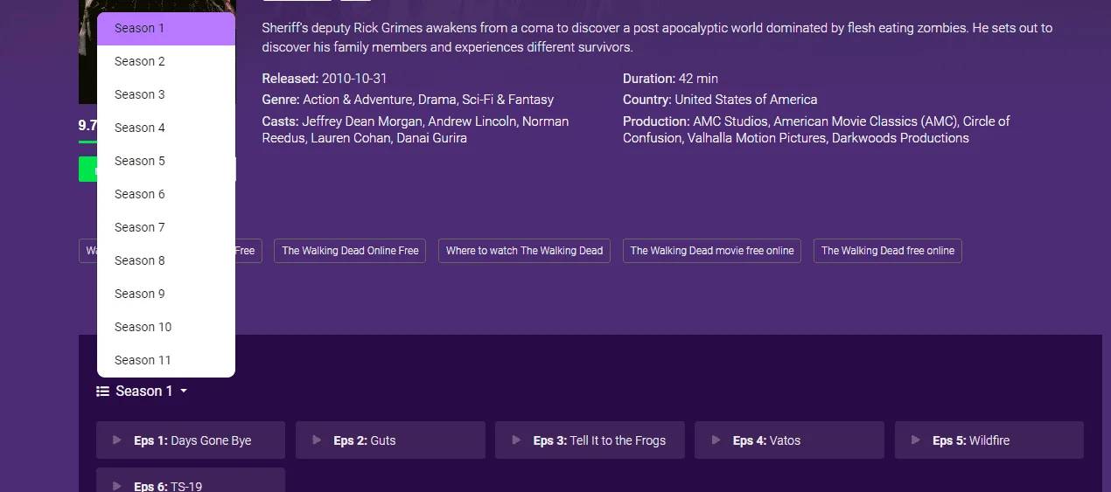The width and height of the screenshot is (1111, 492).
Task: Click play icon on Wildfire episode
Action: pos(916,440)
